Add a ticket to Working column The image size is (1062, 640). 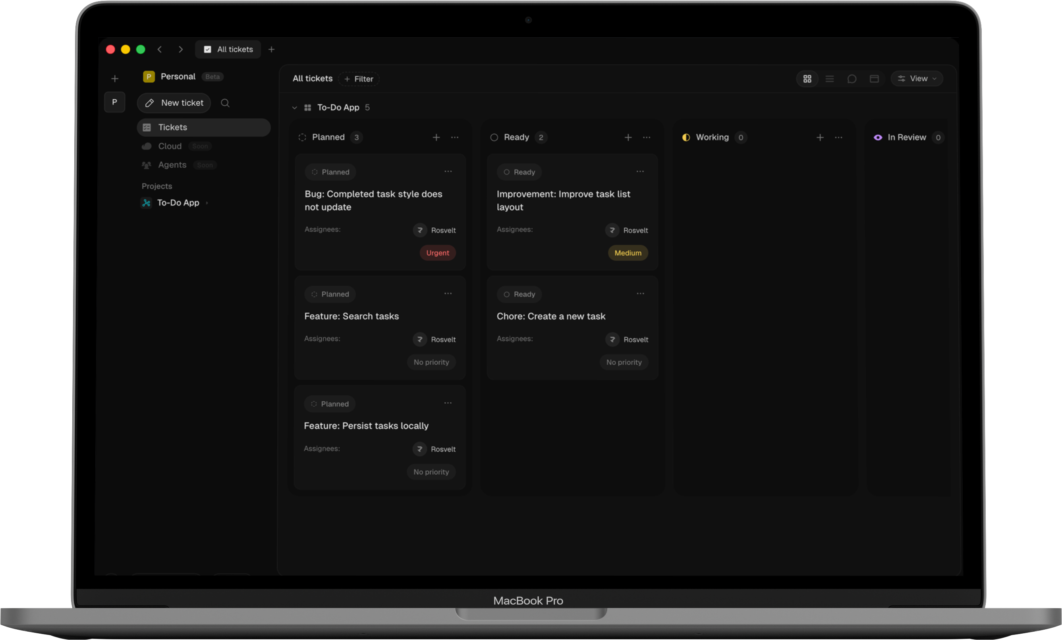coord(820,137)
